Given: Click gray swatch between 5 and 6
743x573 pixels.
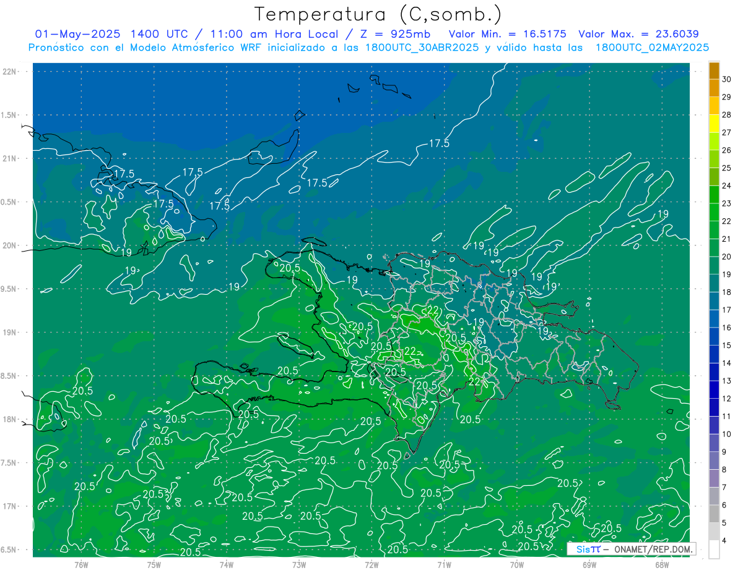Looking at the screenshot, I should click(x=714, y=514).
